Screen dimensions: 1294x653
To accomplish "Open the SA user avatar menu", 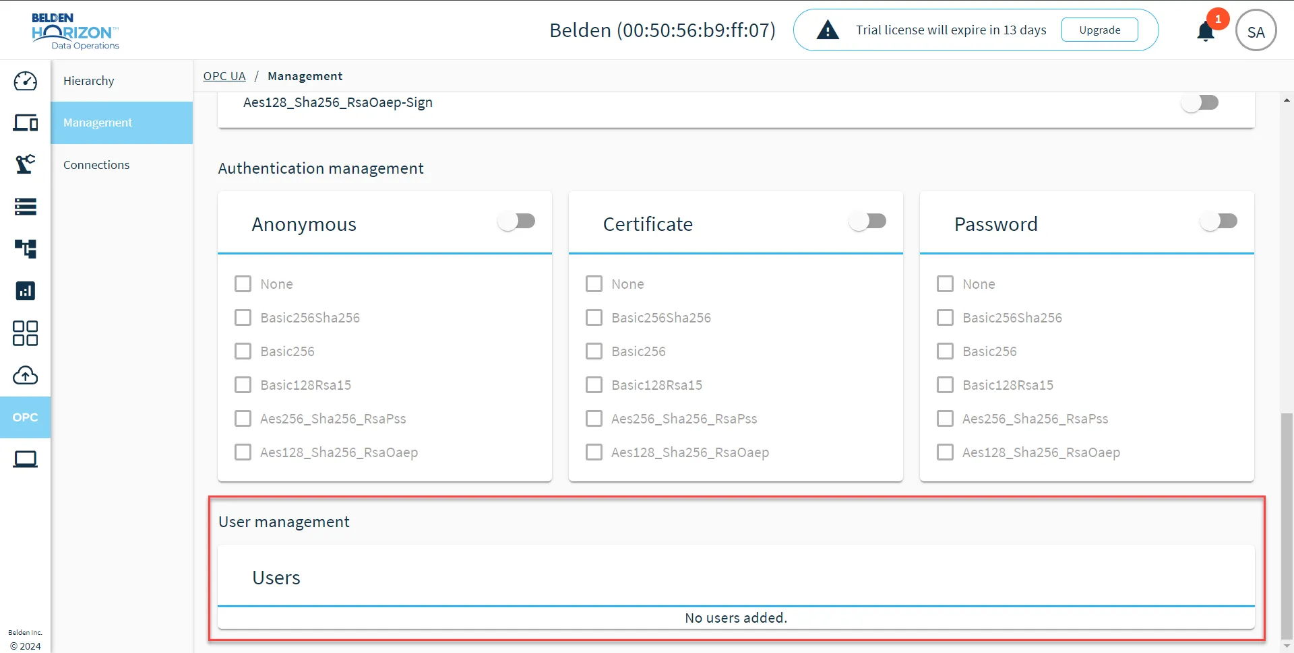I will pos(1256,31).
